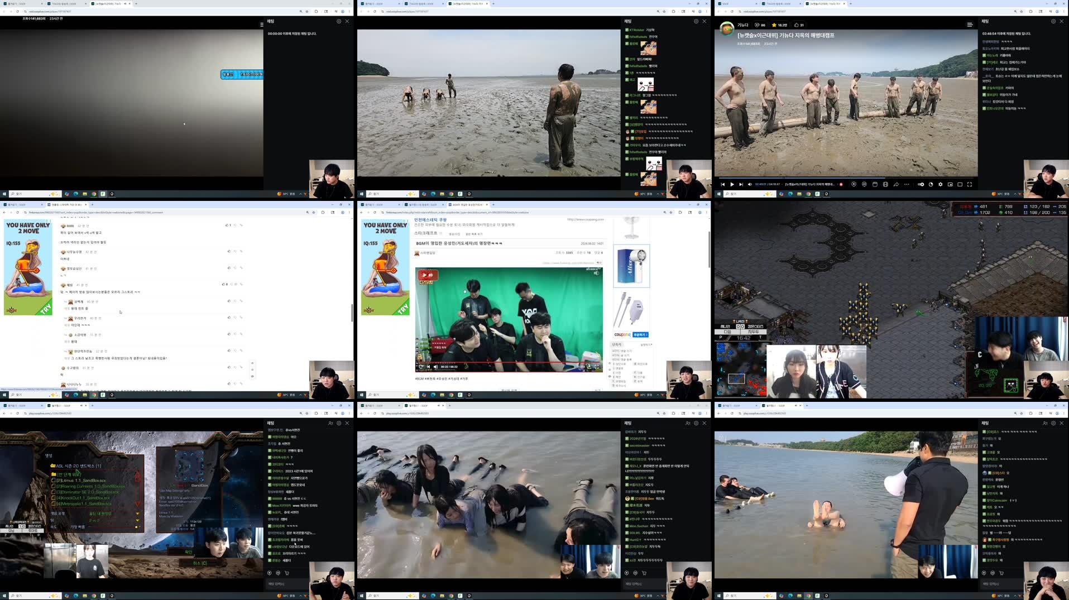Viewport: 1069px width, 600px height.
Task: Click the 확인 button in StarCraft menu
Action: tap(189, 552)
